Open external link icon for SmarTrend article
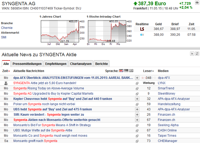 pos(137,88)
